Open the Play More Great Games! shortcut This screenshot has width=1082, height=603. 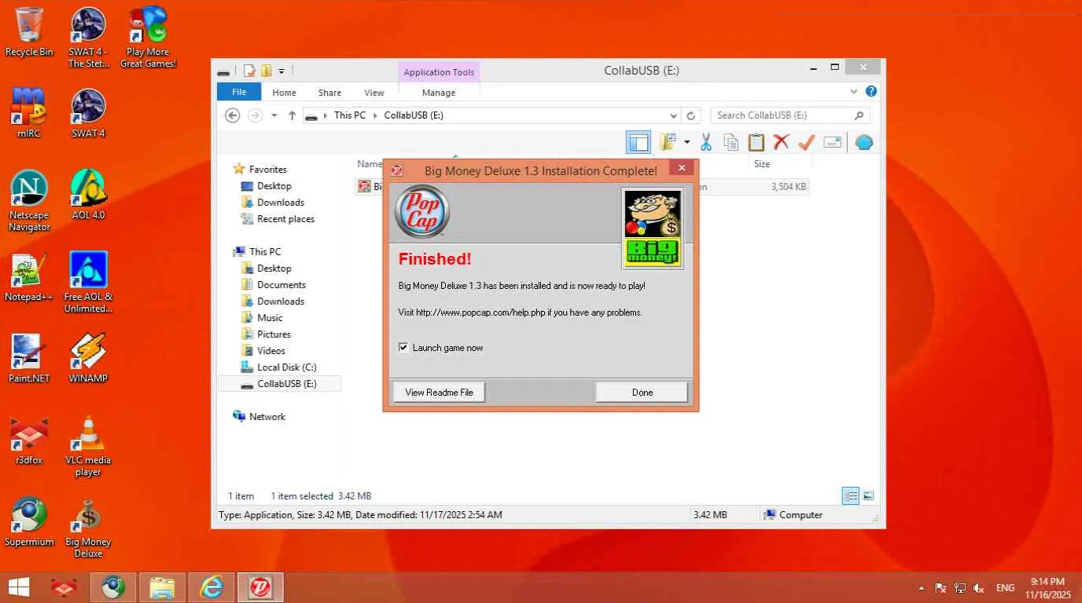148,38
